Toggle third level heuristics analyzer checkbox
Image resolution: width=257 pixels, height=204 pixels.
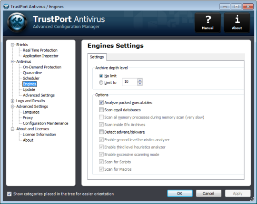(x=101, y=147)
